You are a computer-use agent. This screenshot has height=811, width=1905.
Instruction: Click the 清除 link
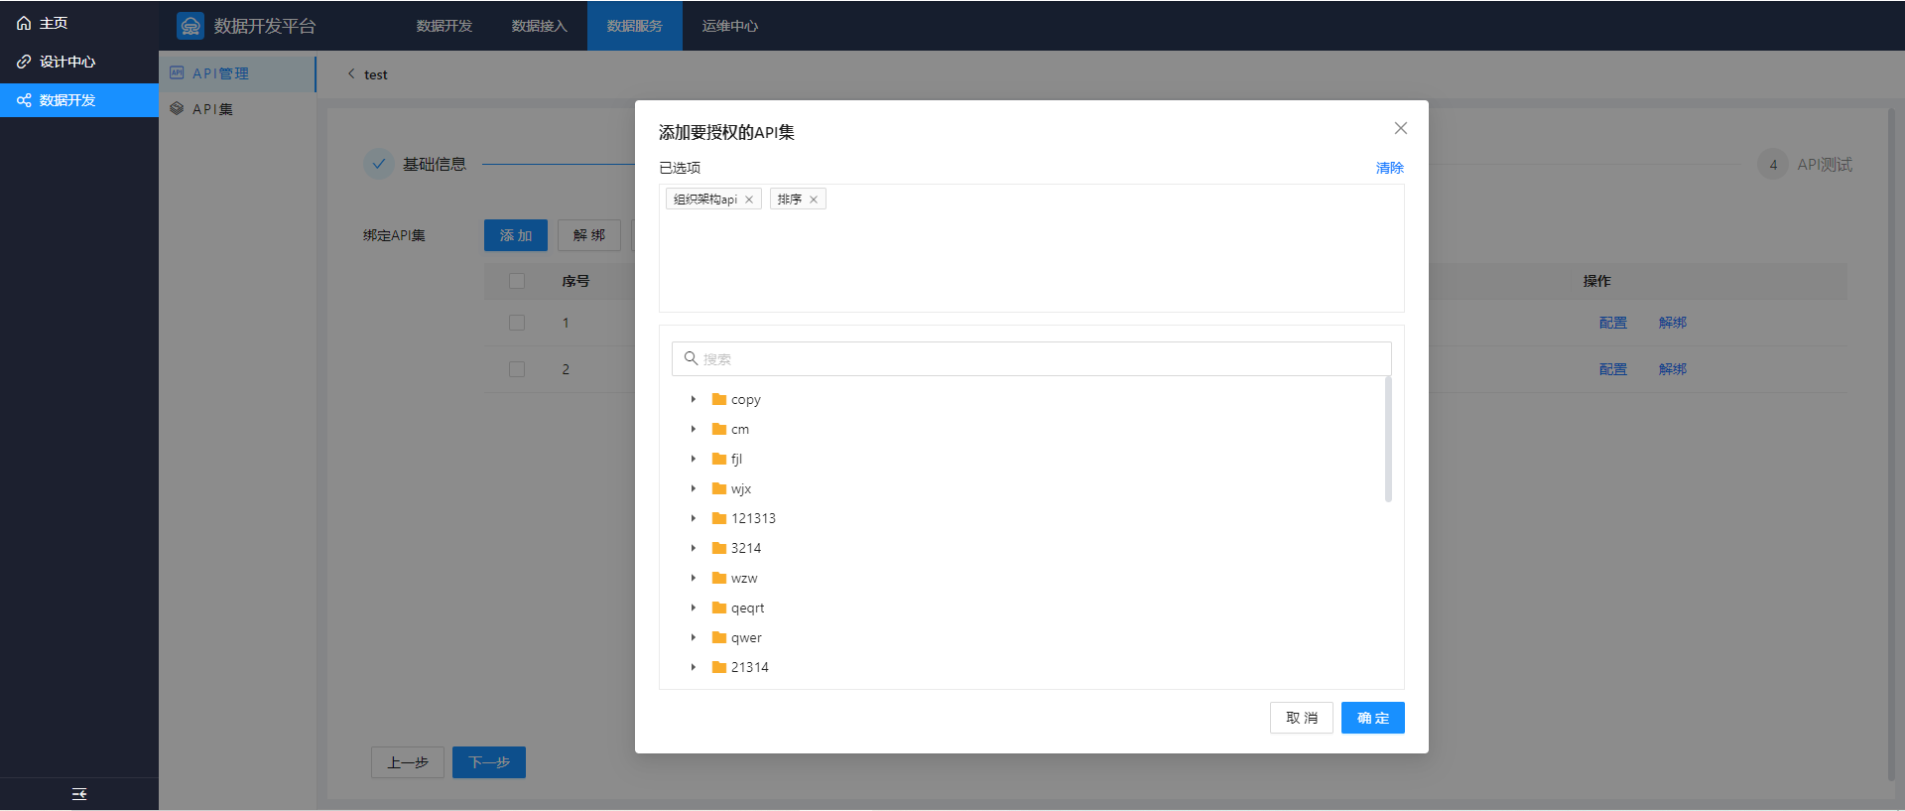click(x=1389, y=168)
